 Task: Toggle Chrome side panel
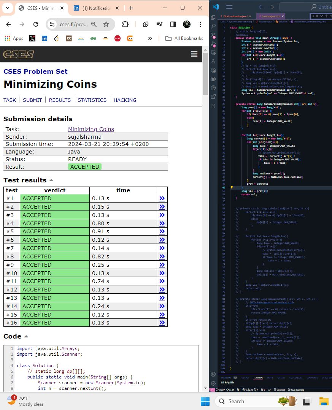173,24
